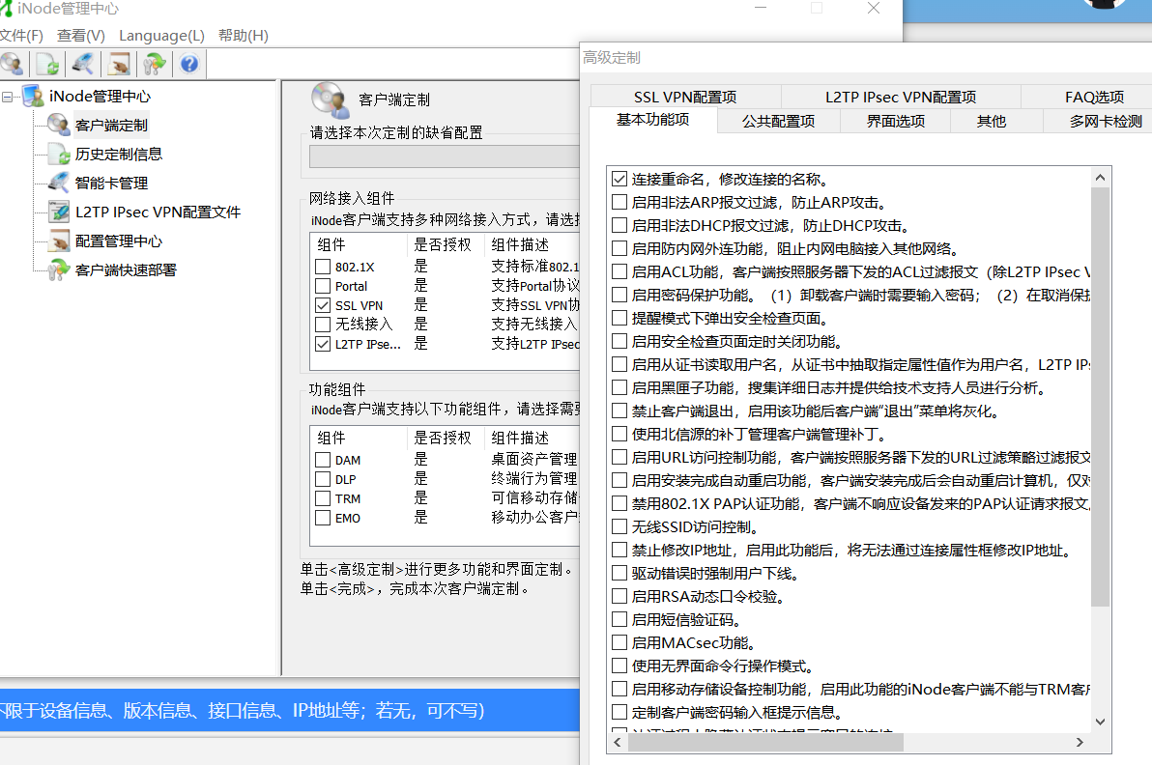Viewport: 1152px width, 765px height.
Task: Check 启用密码保护功能 option
Action: (619, 296)
